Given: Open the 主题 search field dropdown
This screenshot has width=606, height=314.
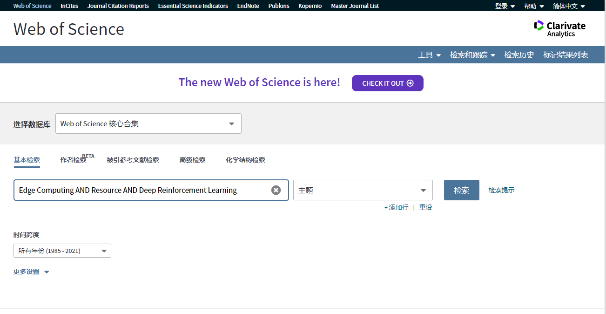Looking at the screenshot, I should [363, 190].
